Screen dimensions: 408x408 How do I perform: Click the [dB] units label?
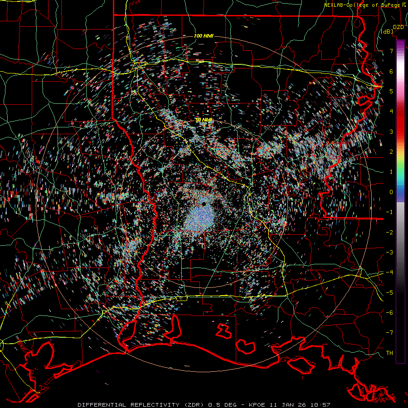click(x=387, y=31)
